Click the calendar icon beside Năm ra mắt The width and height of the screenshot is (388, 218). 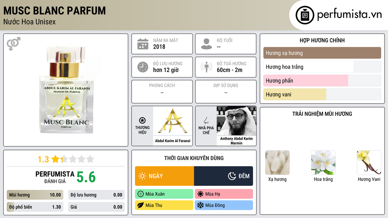coord(143,44)
